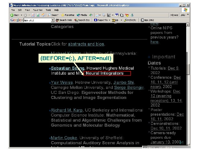Open the Yair Weiss link
The image size is (201, 151).
coord(62,82)
